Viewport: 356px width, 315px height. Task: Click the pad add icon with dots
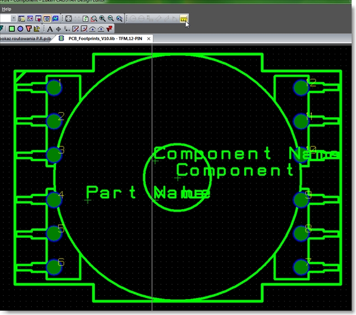(67, 29)
